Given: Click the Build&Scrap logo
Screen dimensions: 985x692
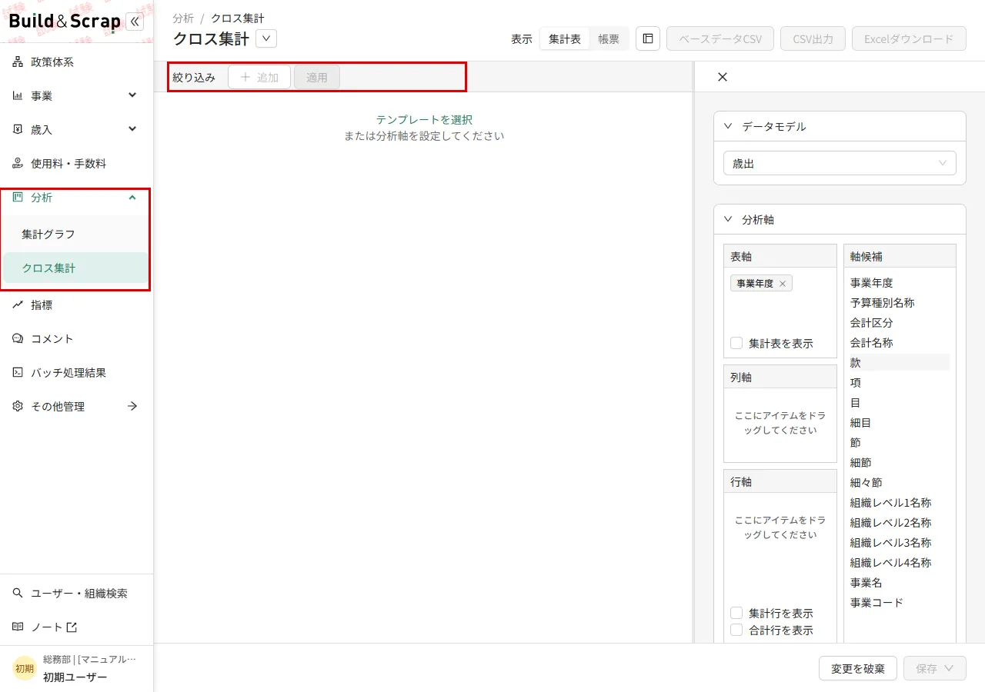Looking at the screenshot, I should tap(65, 22).
